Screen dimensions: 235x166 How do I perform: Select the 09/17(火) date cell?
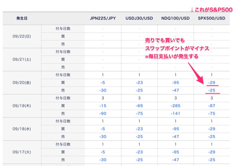tap(22, 152)
